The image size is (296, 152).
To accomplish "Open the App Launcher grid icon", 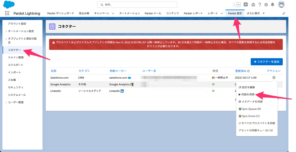I will (x=7, y=13).
